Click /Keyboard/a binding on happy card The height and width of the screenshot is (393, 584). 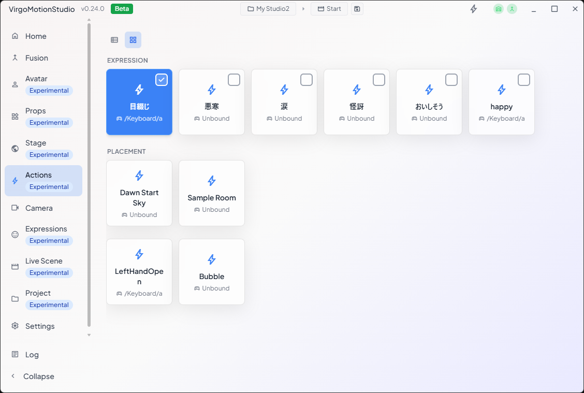(501, 119)
